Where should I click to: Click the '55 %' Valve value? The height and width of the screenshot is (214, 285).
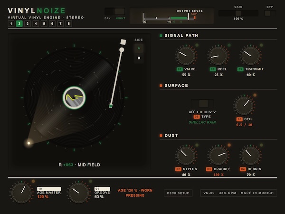(x=186, y=75)
